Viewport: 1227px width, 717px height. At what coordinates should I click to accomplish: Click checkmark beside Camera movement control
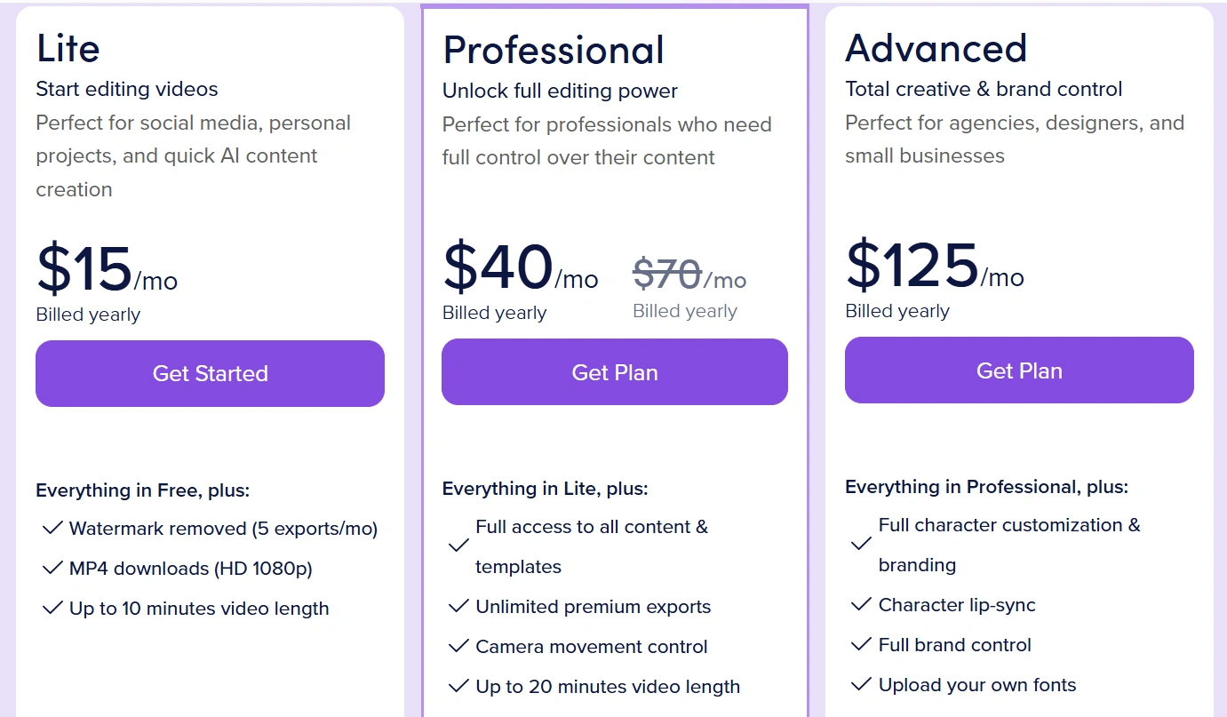458,647
